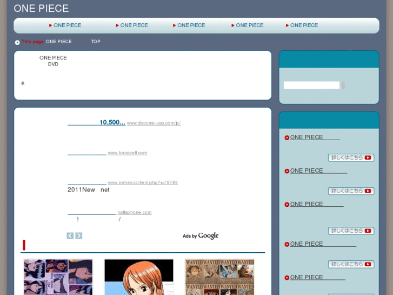
Task: Open the TOP breadcrumb link
Action: tap(96, 42)
